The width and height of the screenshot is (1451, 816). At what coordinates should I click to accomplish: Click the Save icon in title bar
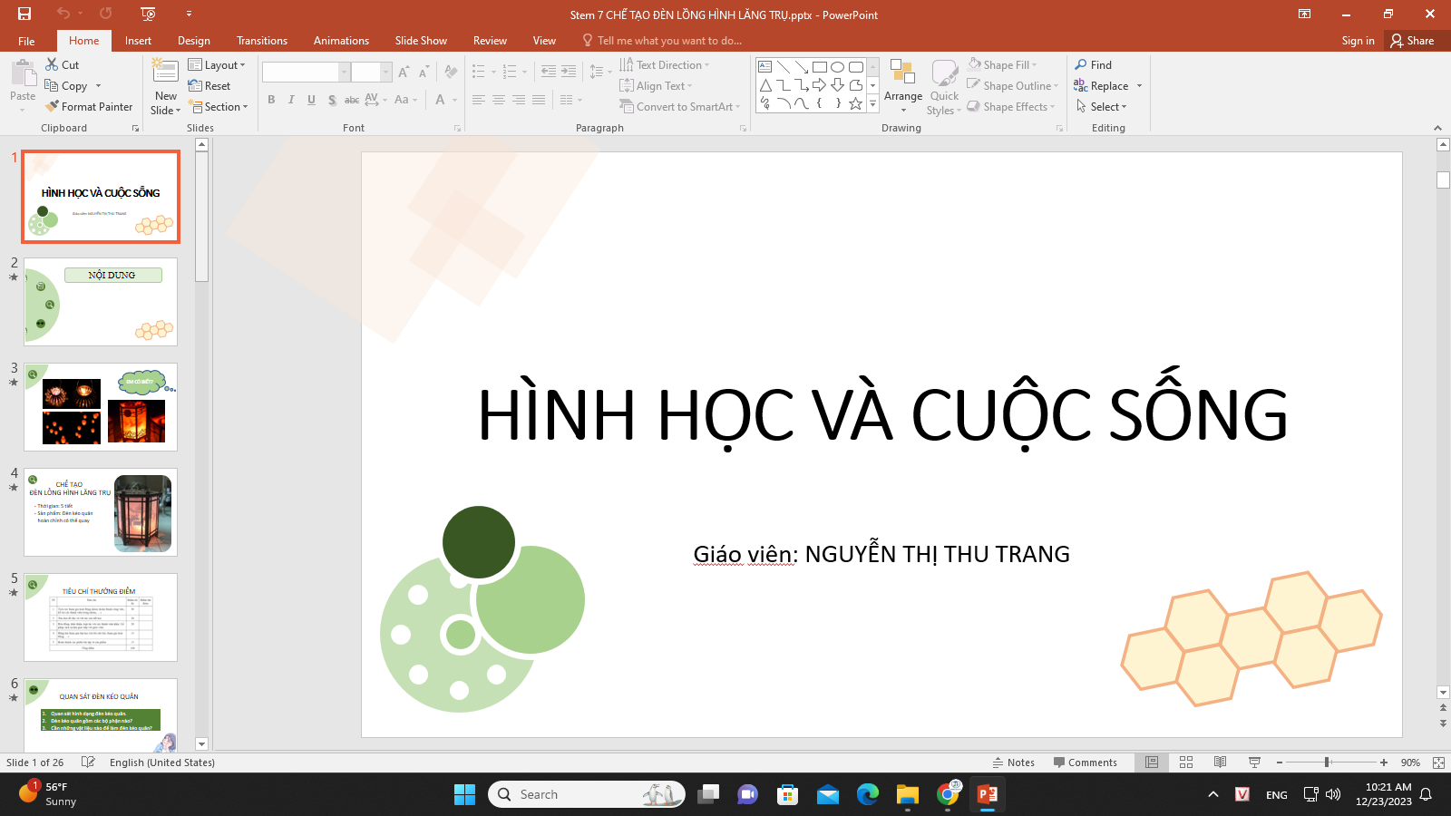(24, 14)
